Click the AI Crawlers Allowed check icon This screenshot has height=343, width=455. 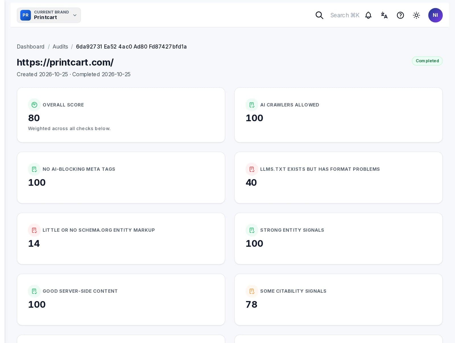coord(252,105)
